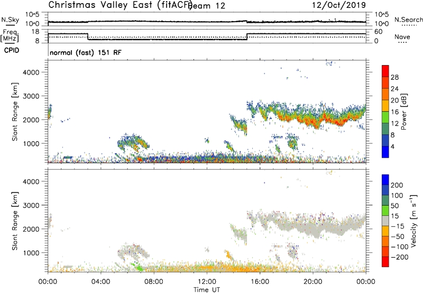Click the "Slant Range [km]" label of power panel
The width and height of the screenshot is (423, 293).
tap(15, 112)
